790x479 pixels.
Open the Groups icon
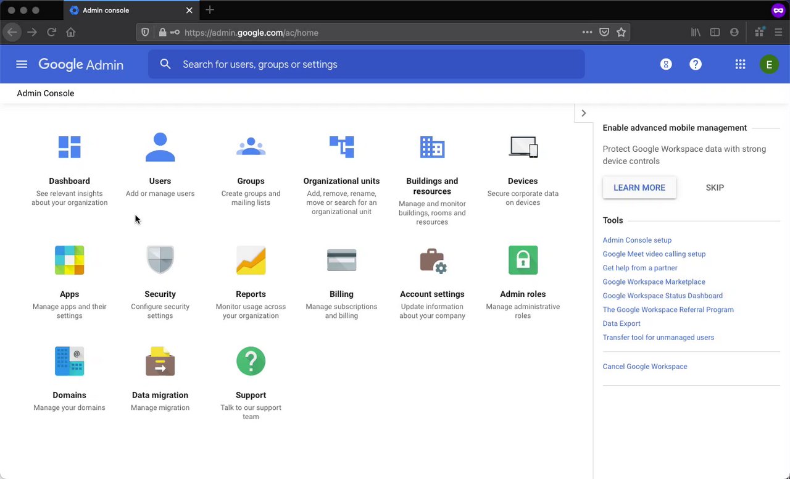pos(251,148)
